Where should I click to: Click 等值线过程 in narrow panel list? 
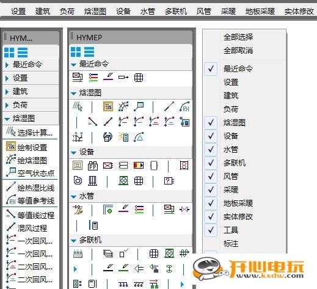click(x=30, y=215)
